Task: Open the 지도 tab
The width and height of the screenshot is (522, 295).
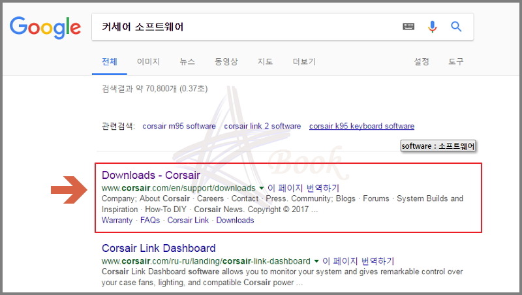Action: (265, 61)
